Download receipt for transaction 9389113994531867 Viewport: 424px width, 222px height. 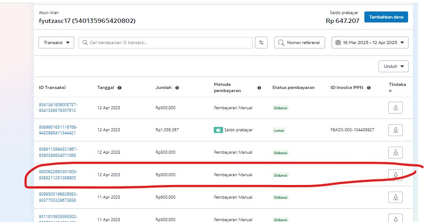[395, 152]
